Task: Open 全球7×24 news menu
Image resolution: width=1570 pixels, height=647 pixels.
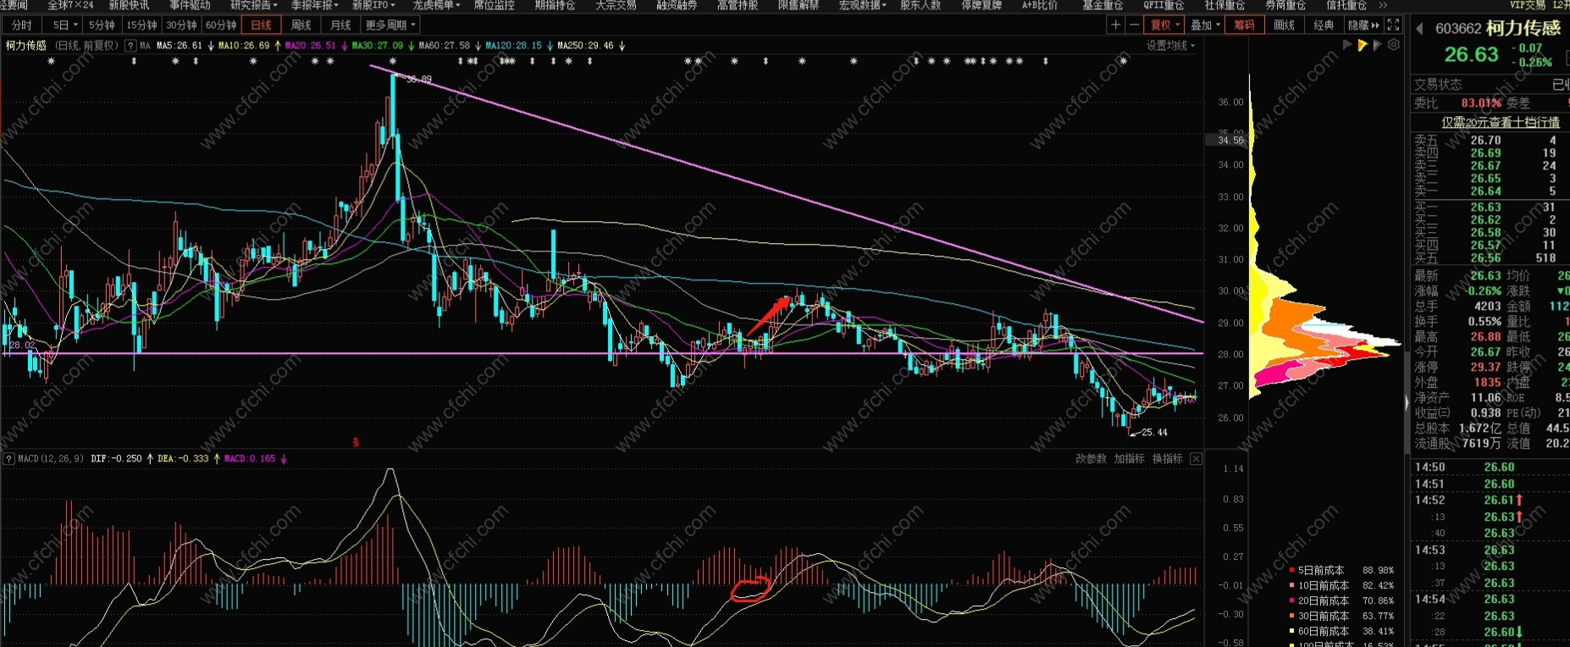Action: [70, 5]
